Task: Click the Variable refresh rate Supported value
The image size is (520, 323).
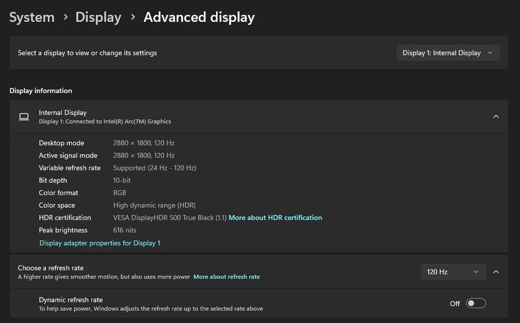Action: pyautogui.click(x=155, y=168)
